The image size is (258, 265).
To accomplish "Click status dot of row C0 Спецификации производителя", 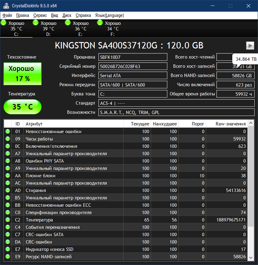I will pyautogui.click(x=8, y=212).
